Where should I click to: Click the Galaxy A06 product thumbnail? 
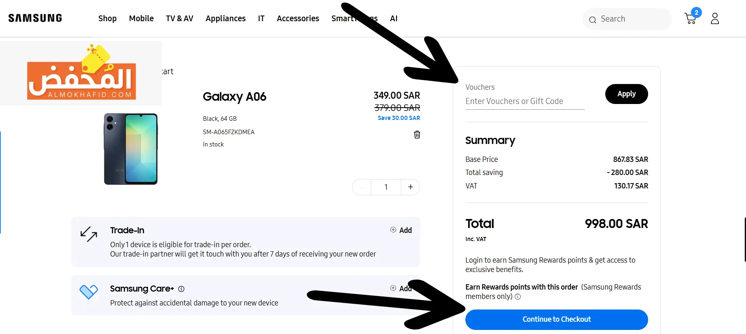[131, 149]
